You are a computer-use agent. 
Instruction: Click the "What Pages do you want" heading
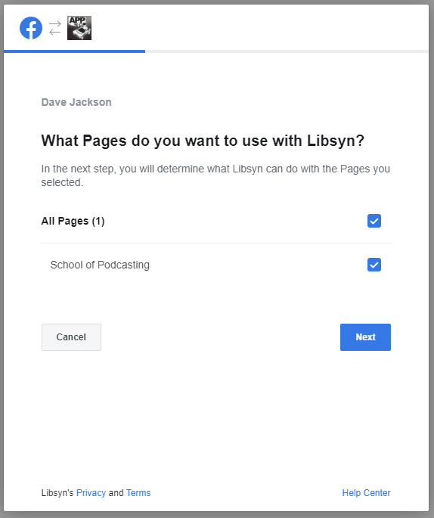click(203, 141)
